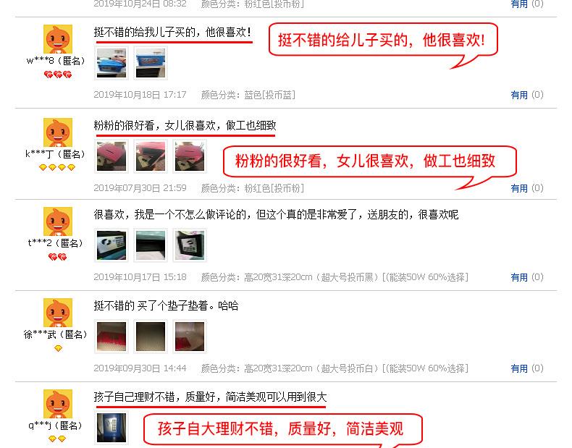Image resolution: width=572 pixels, height=448 pixels.
Task: Open blue keypad safe photo by q***j
Action: pos(112,428)
